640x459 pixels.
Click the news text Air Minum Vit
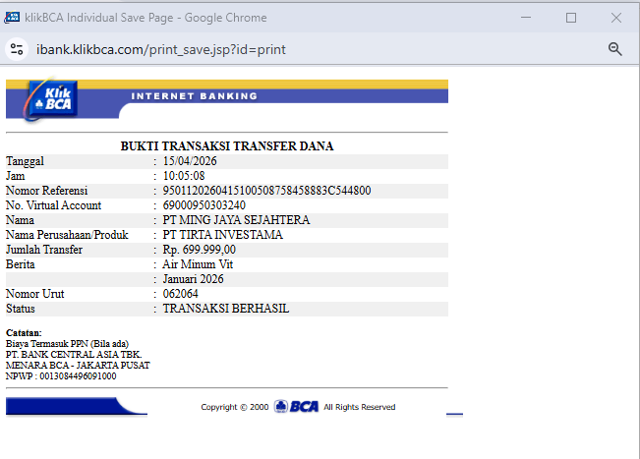[x=198, y=264]
